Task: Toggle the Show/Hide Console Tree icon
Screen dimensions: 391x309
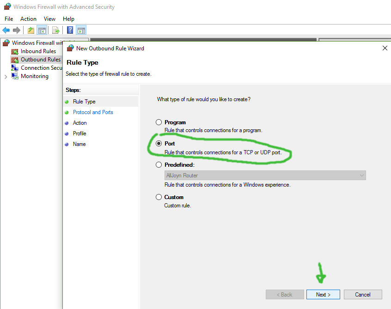Action: [x=42, y=30]
